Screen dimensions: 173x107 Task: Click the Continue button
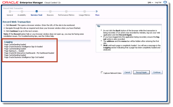click(157, 72)
